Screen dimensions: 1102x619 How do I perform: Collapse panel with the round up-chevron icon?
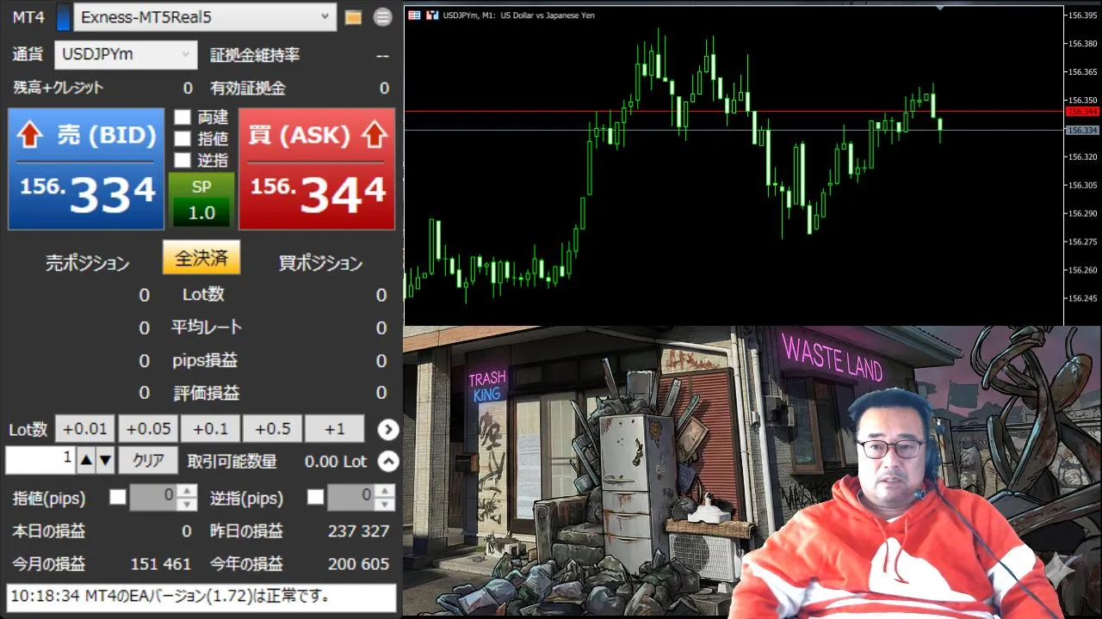coord(388,462)
